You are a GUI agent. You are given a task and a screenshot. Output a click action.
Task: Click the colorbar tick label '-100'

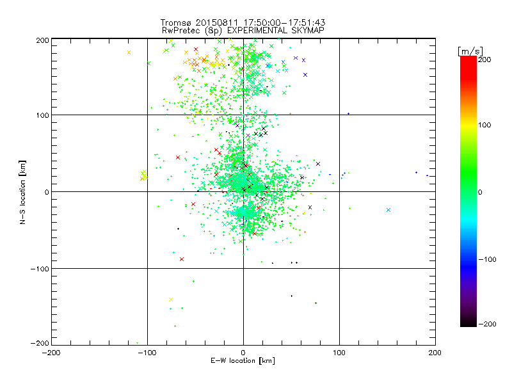(x=487, y=259)
